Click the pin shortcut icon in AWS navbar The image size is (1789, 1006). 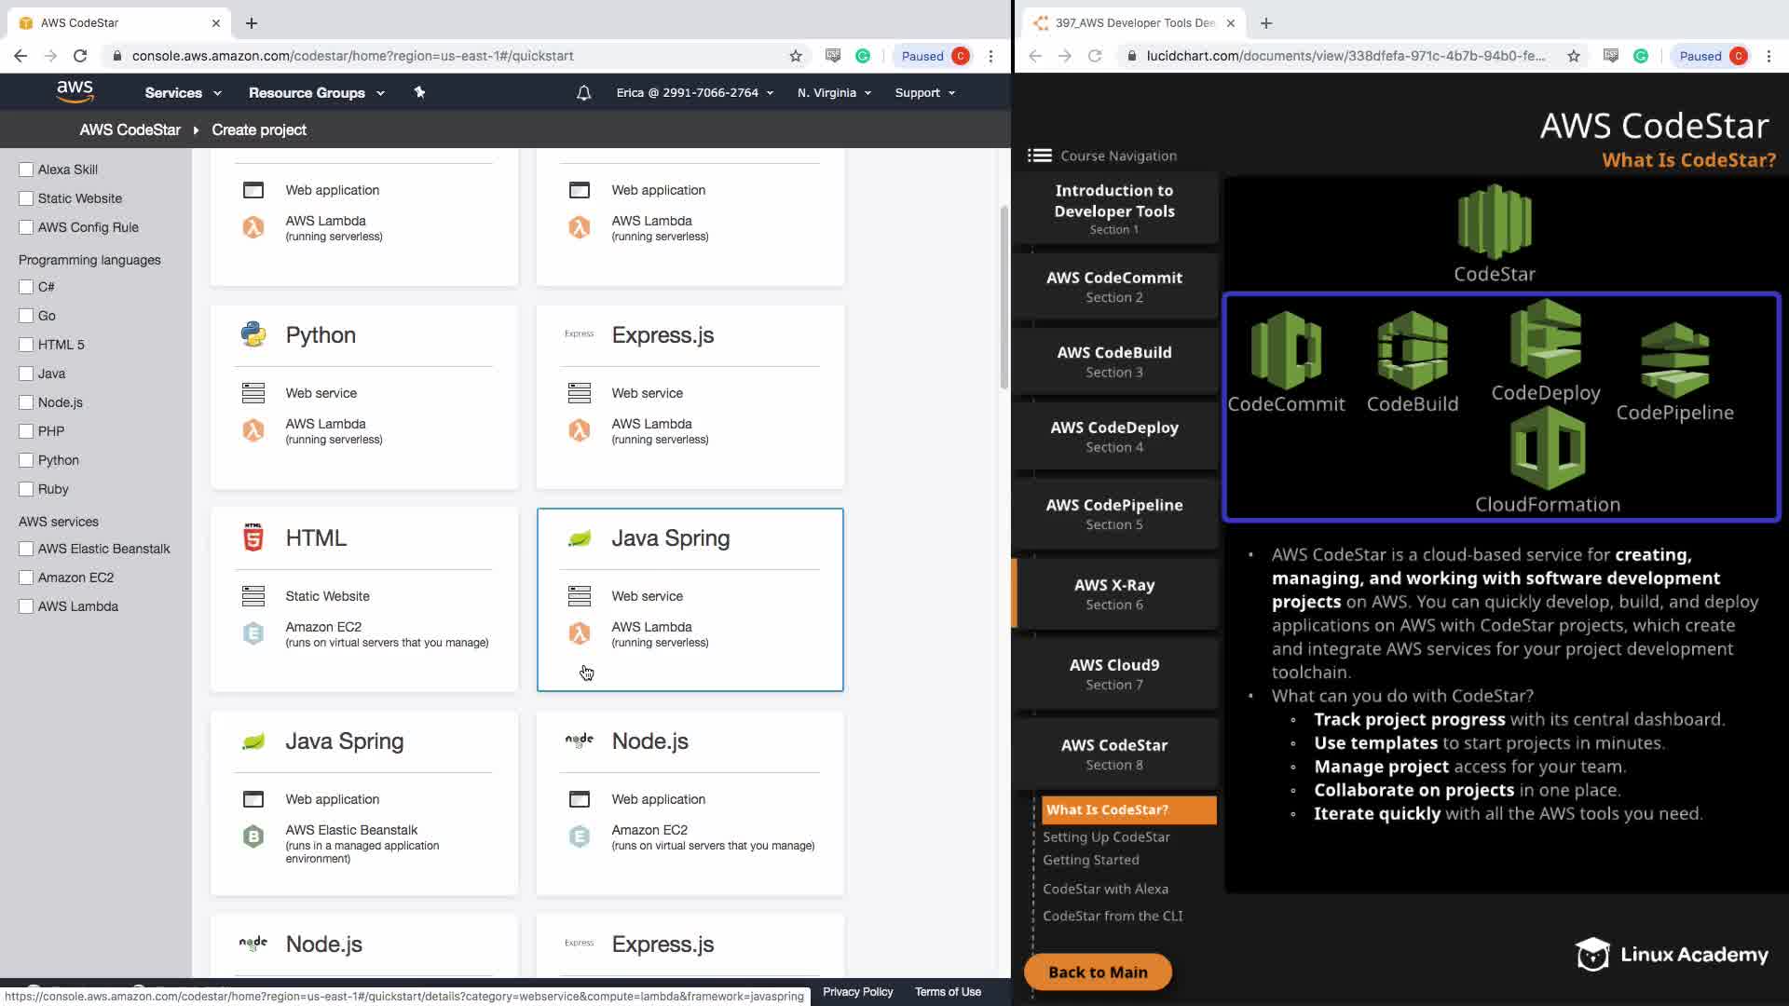point(419,92)
